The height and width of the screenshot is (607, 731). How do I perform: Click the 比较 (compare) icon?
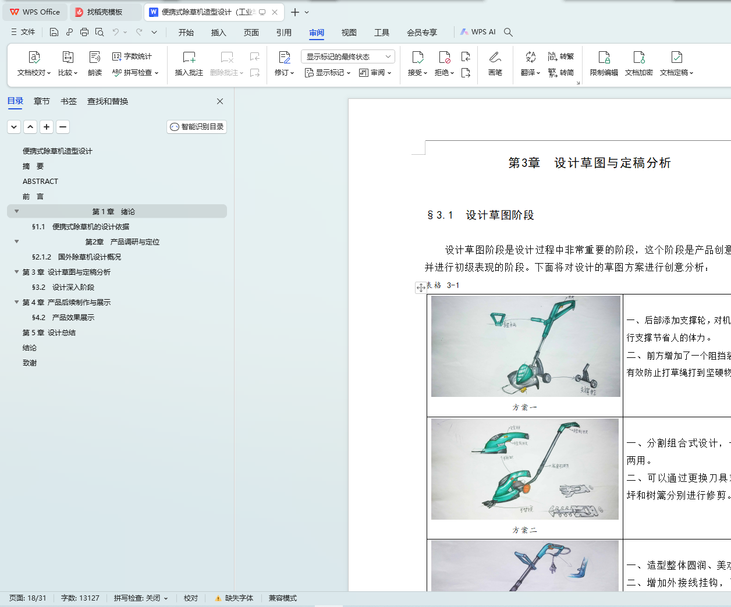tap(68, 57)
